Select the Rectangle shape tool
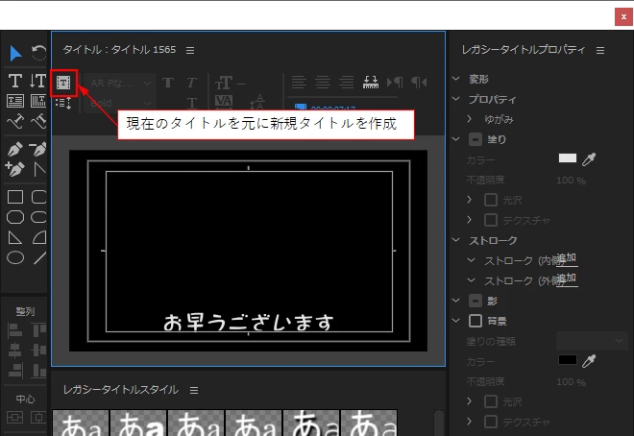 [15, 197]
